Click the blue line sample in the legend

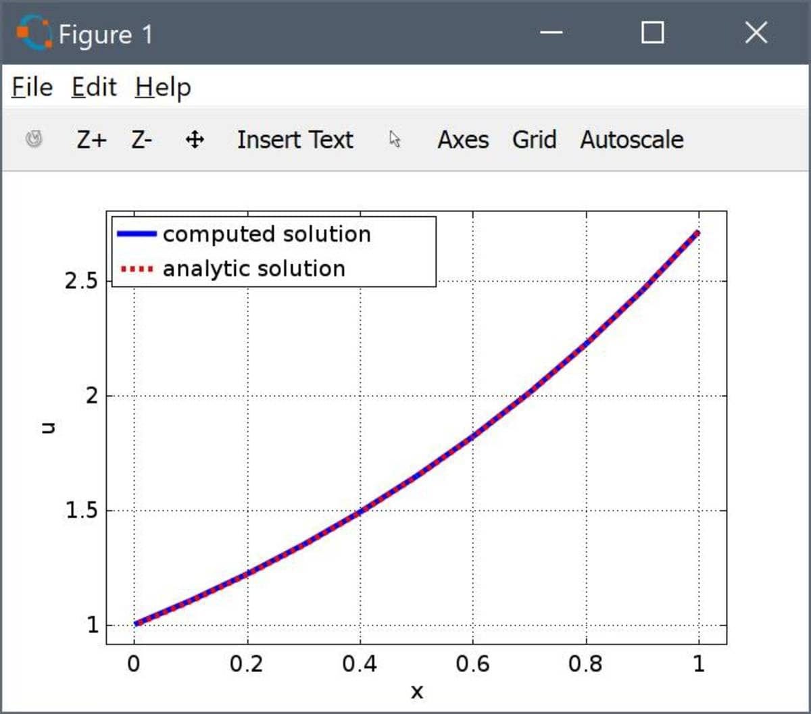pos(137,234)
